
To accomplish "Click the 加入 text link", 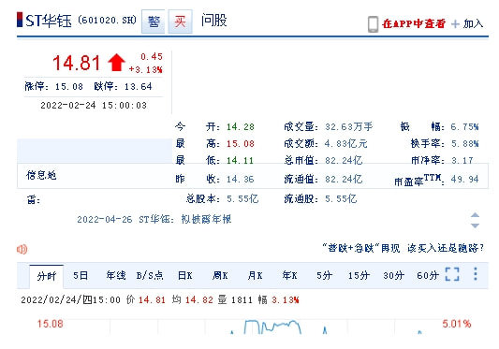I will coord(473,23).
